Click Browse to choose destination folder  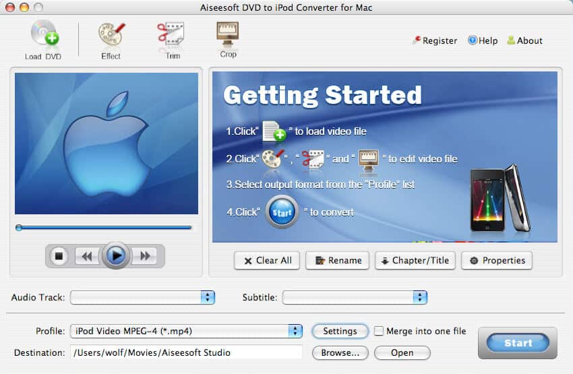[x=340, y=353]
